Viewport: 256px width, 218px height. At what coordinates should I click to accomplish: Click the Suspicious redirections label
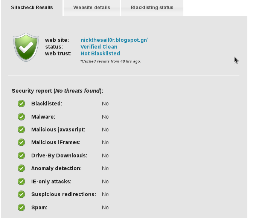click(x=64, y=194)
